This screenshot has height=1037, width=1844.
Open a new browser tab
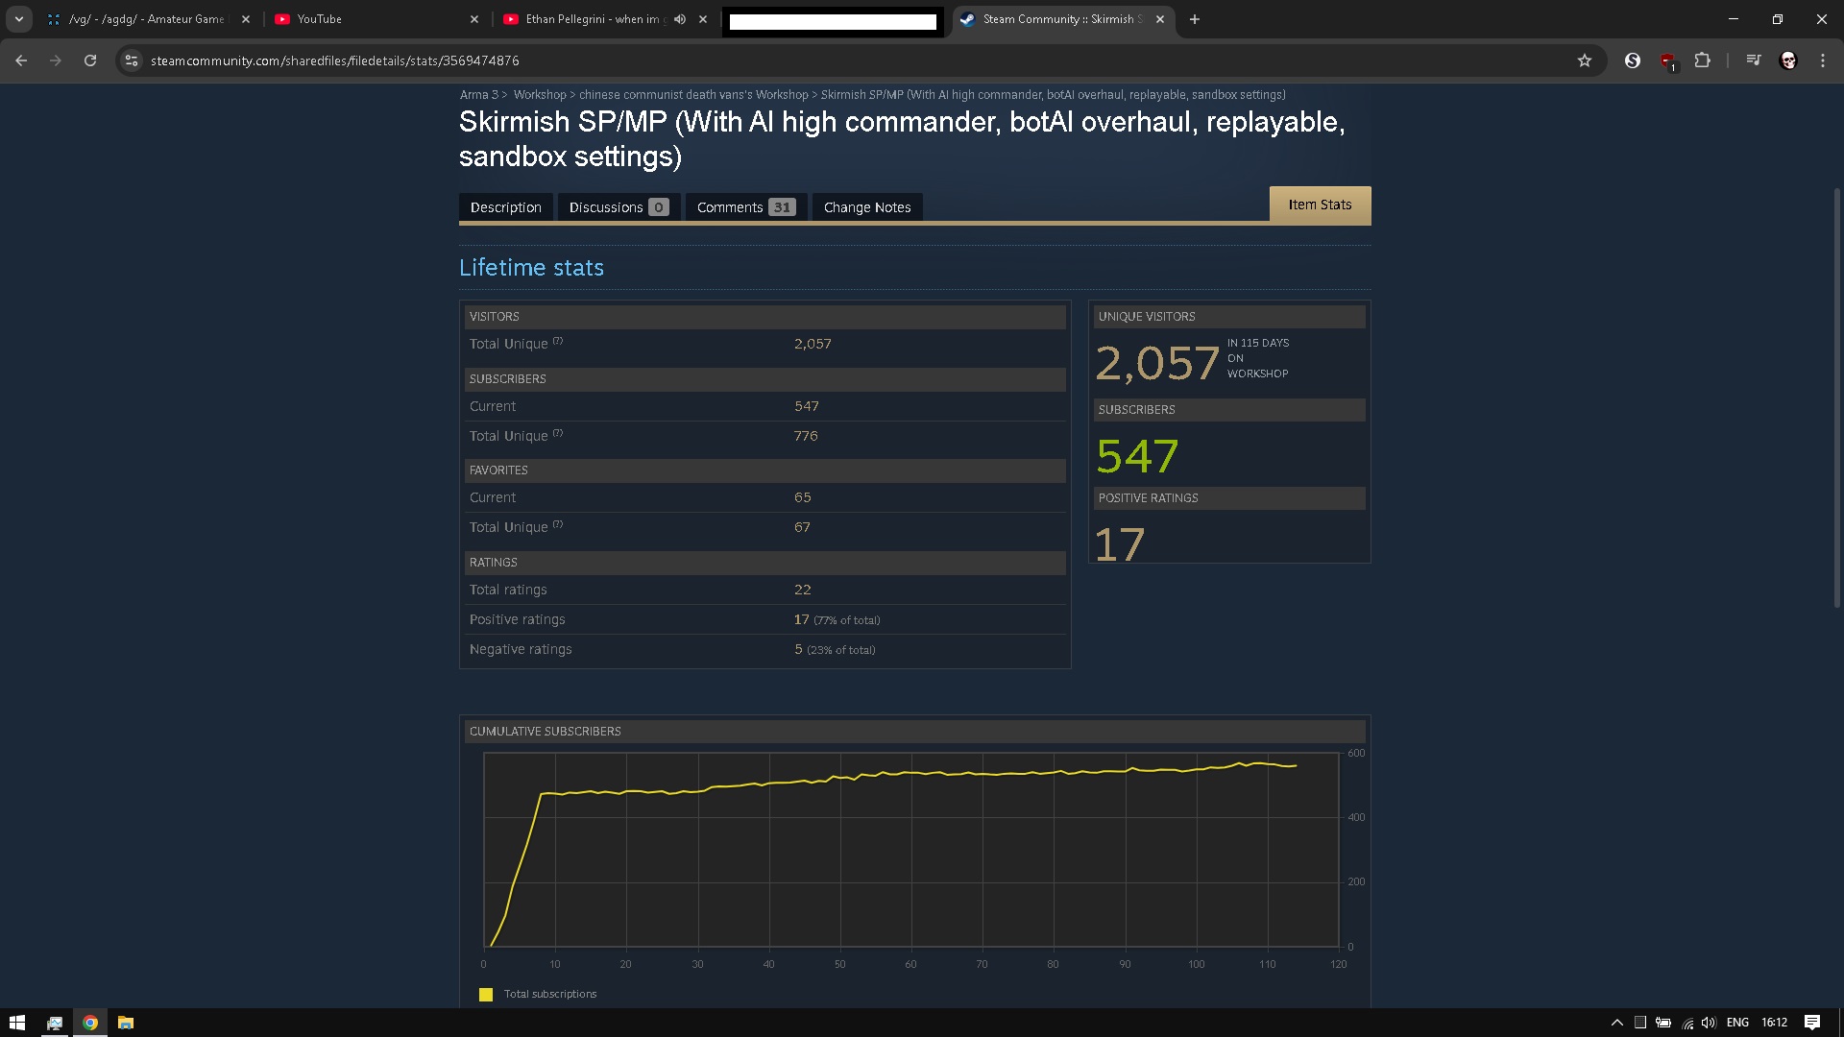(1194, 19)
